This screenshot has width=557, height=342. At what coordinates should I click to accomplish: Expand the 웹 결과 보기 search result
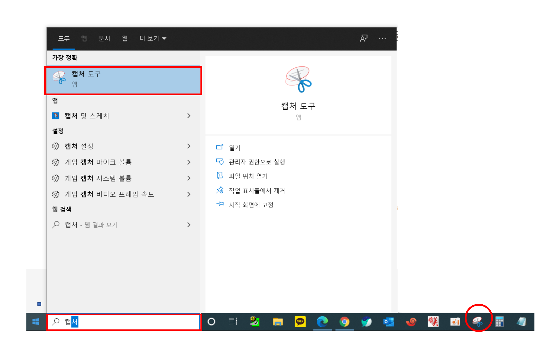click(189, 225)
